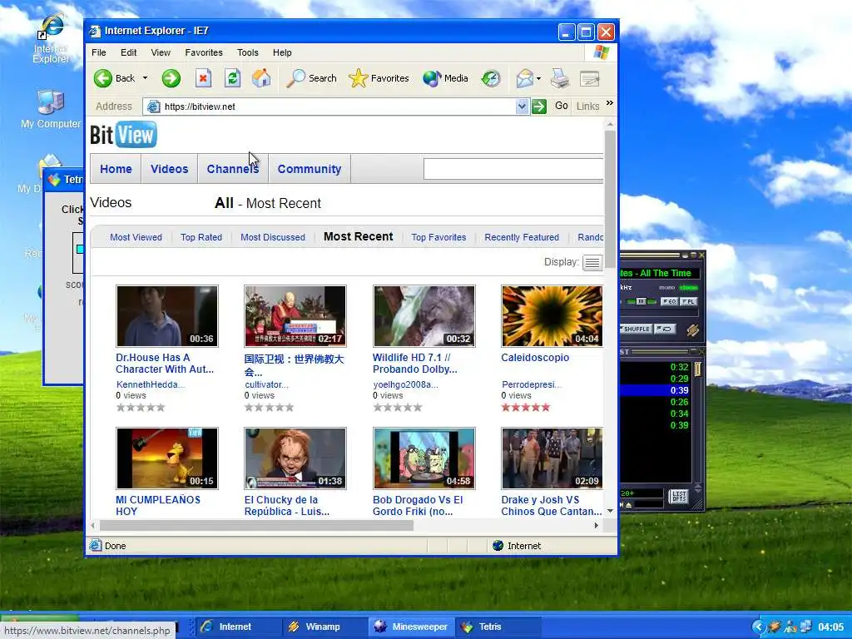Select the Recently Featured filter
This screenshot has height=639, width=852.
click(x=522, y=237)
